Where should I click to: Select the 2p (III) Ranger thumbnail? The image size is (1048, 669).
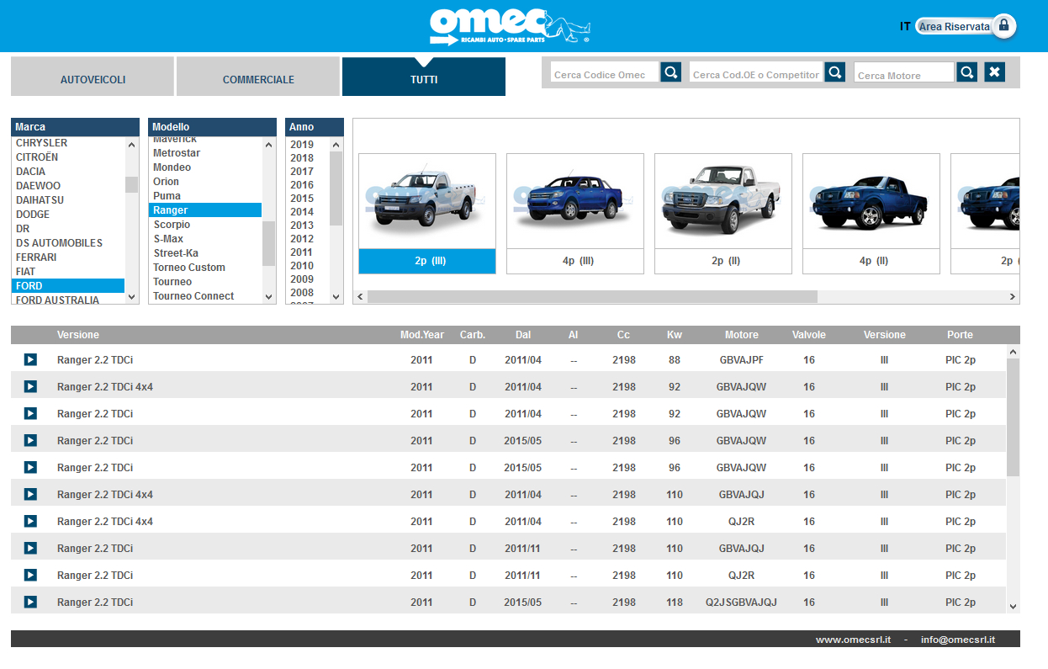pos(427,214)
